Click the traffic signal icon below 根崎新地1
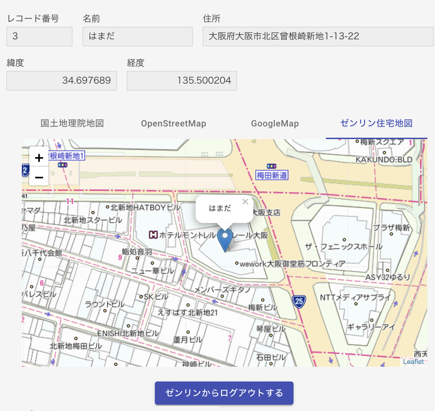Screen dimensions: 435x411 tap(63, 165)
